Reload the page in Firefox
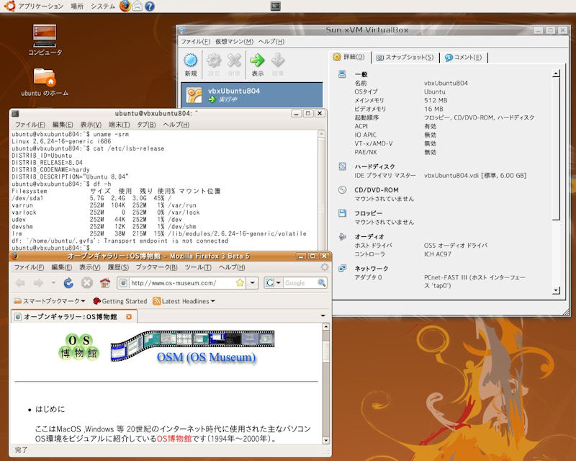 tap(68, 282)
